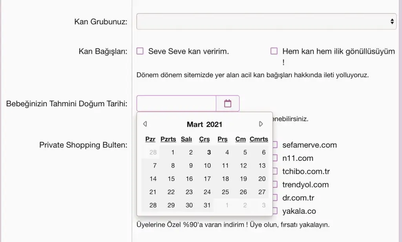The image size is (402, 242).
Task: Enable 'Hem kan hem ilik gönüllüsüyüm' checkbox
Action: pyautogui.click(x=274, y=51)
